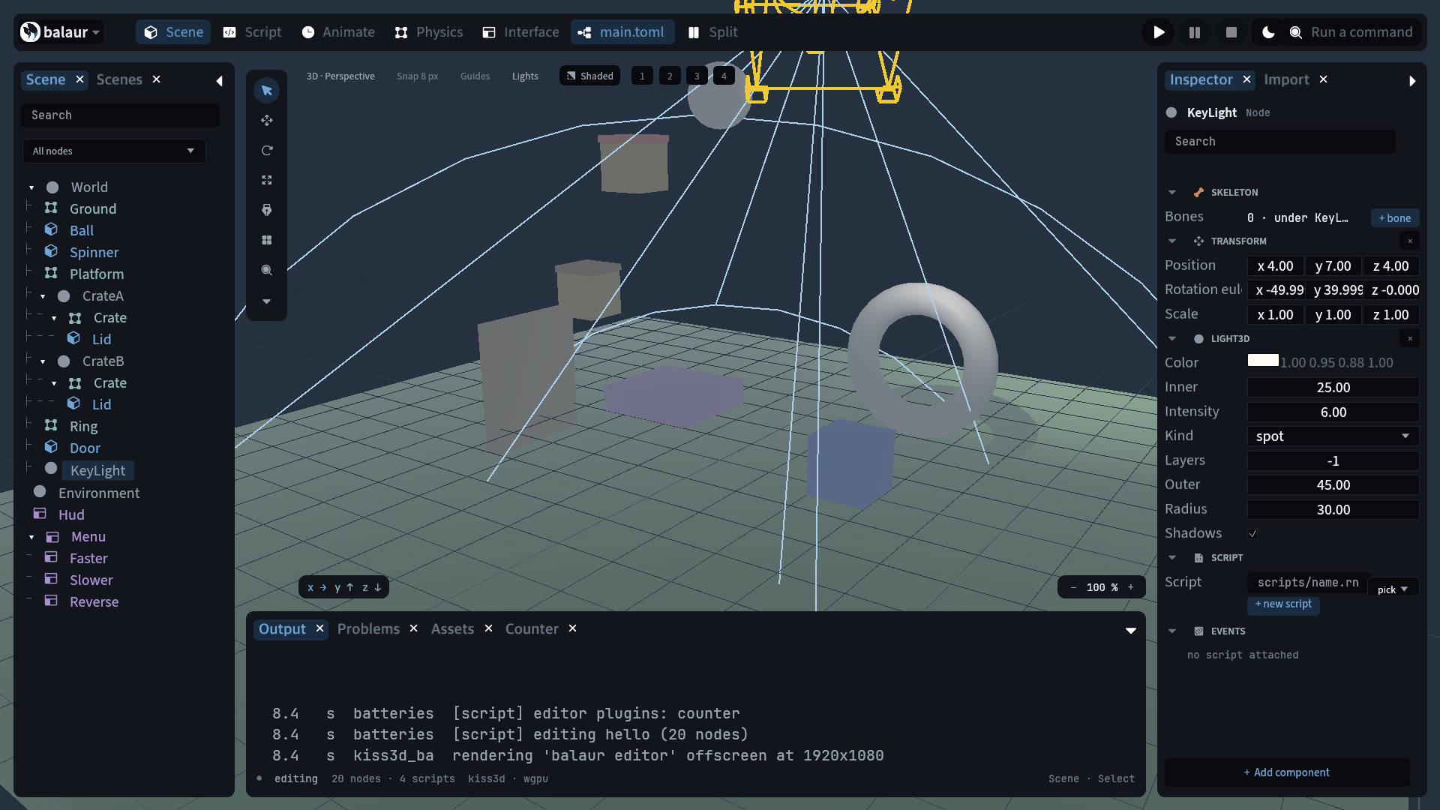Toggle Shaded view mode
The height and width of the screenshot is (810, 1440).
coord(589,76)
